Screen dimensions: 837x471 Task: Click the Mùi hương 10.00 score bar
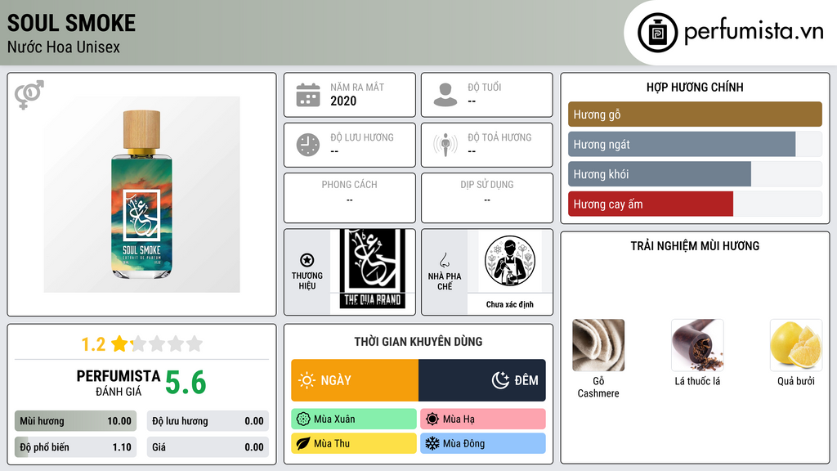coord(76,421)
